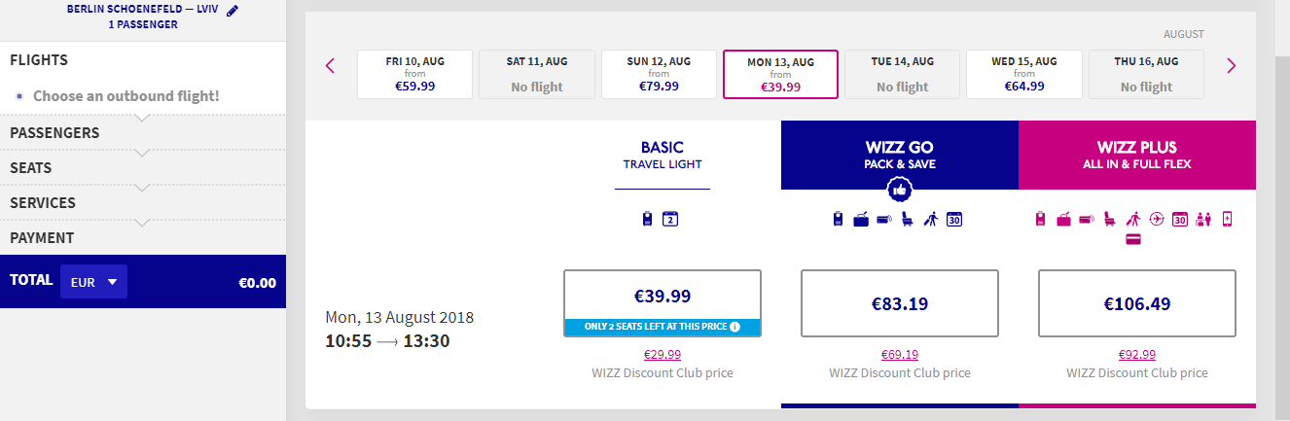Choose the €106.49 Wizz Plus fare
The image size is (1290, 421).
point(1136,303)
